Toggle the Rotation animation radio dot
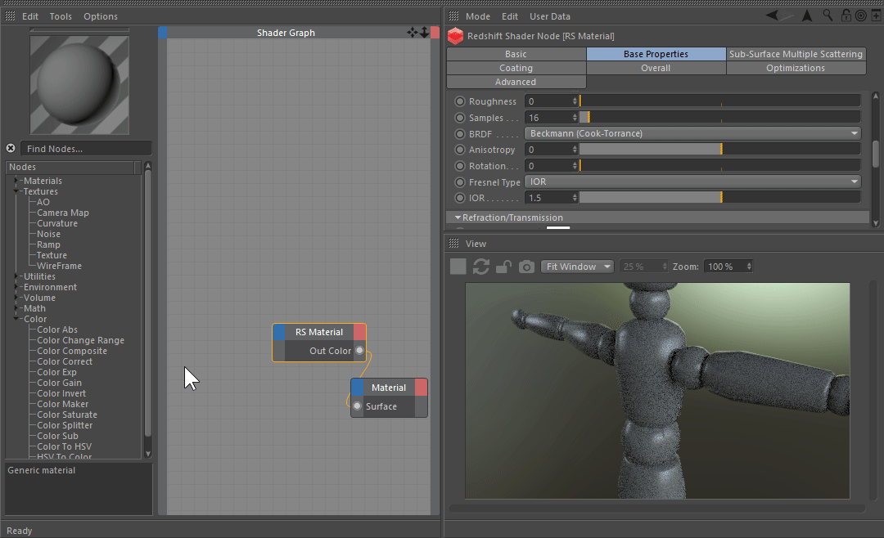This screenshot has width=884, height=538. (460, 166)
